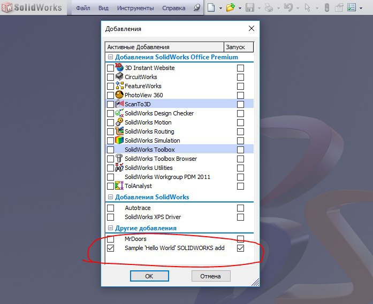Click the ScanTo3D icon
This screenshot has height=304, width=373.
(119, 104)
